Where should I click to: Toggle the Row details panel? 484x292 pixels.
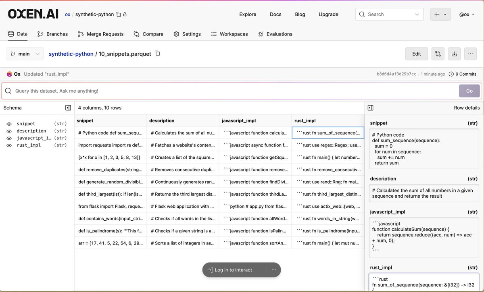coord(370,108)
